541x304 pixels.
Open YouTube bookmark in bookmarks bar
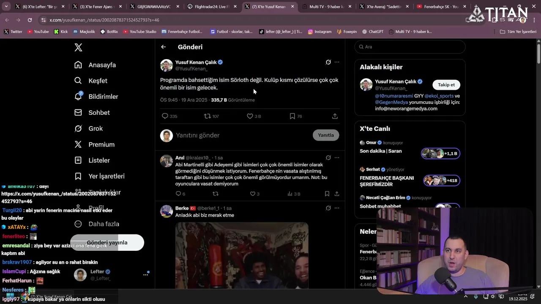click(x=38, y=32)
